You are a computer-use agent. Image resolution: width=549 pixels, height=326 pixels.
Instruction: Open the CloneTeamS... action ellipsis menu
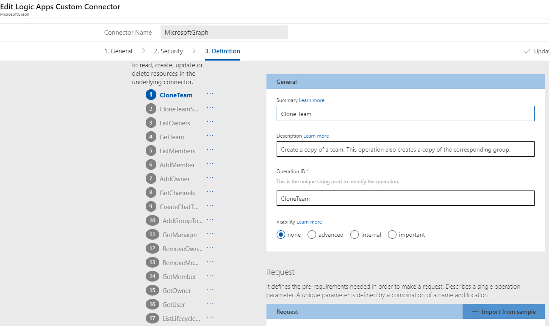pyautogui.click(x=210, y=108)
